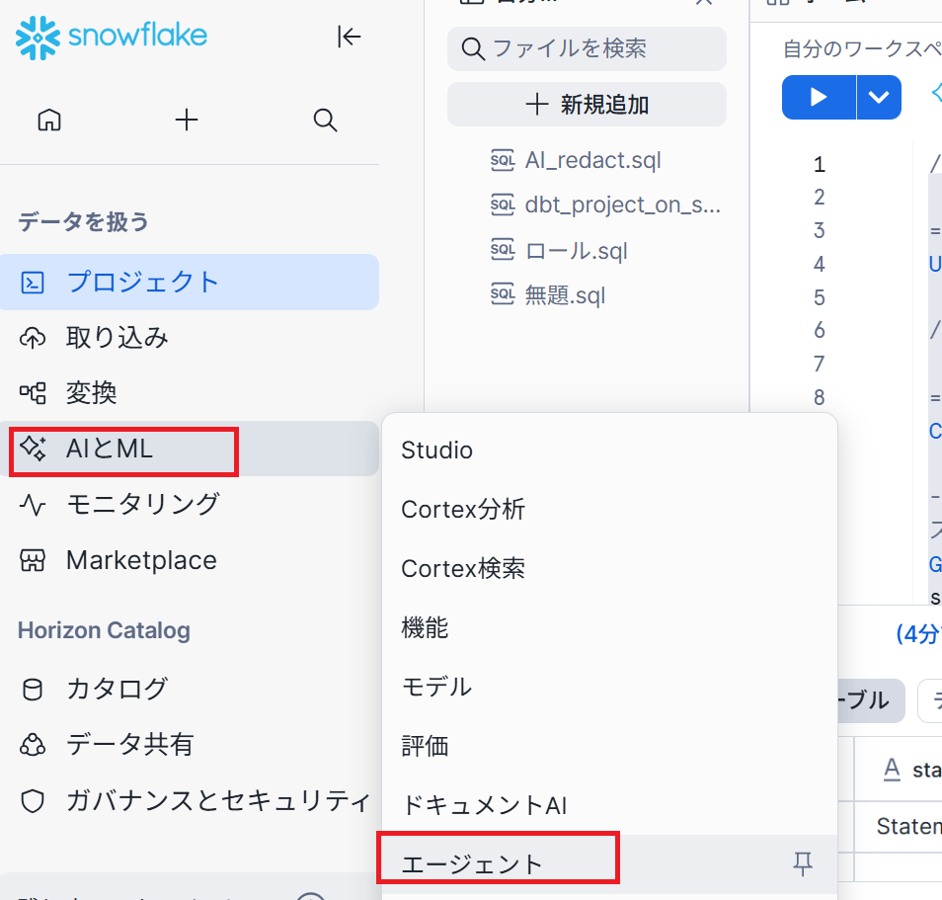The width and height of the screenshot is (942, 900).
Task: Open モニタリング in the sidebar
Action: [x=131, y=504]
